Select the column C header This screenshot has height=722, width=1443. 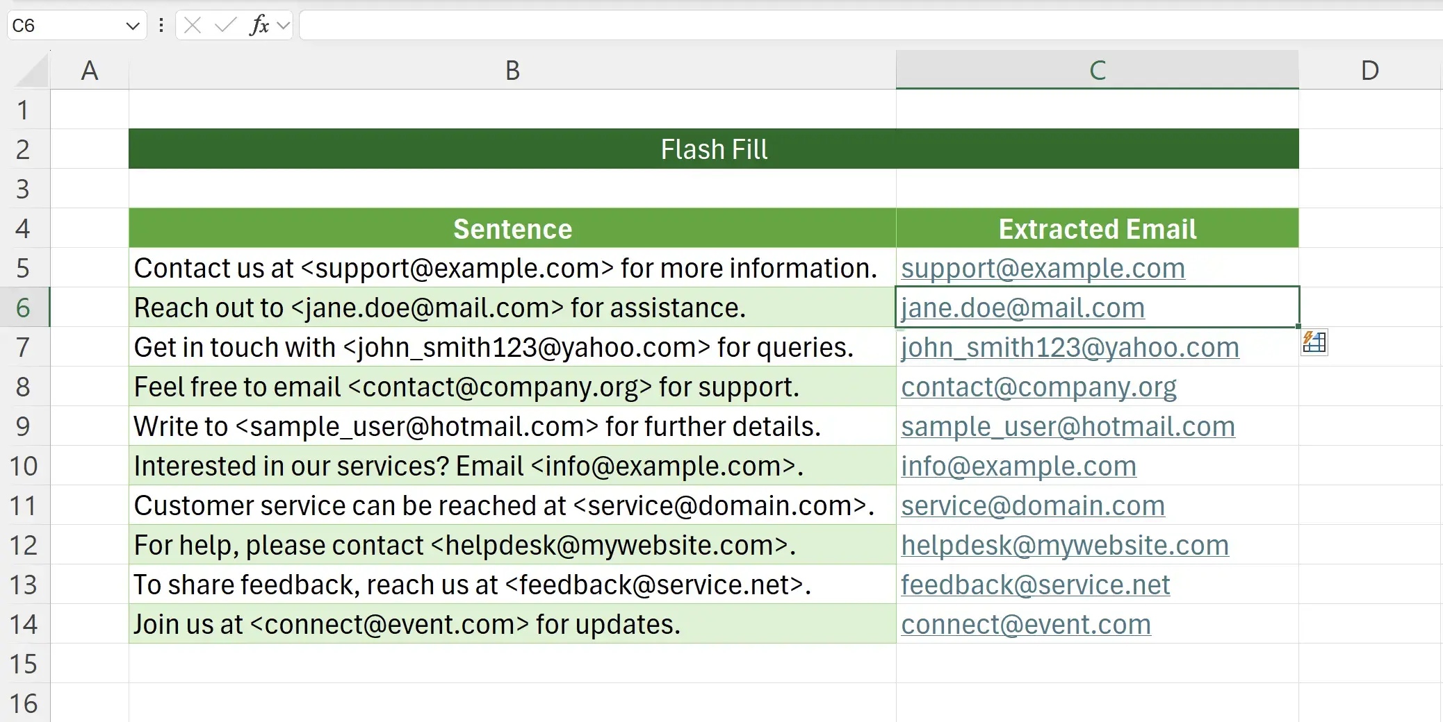click(1097, 69)
